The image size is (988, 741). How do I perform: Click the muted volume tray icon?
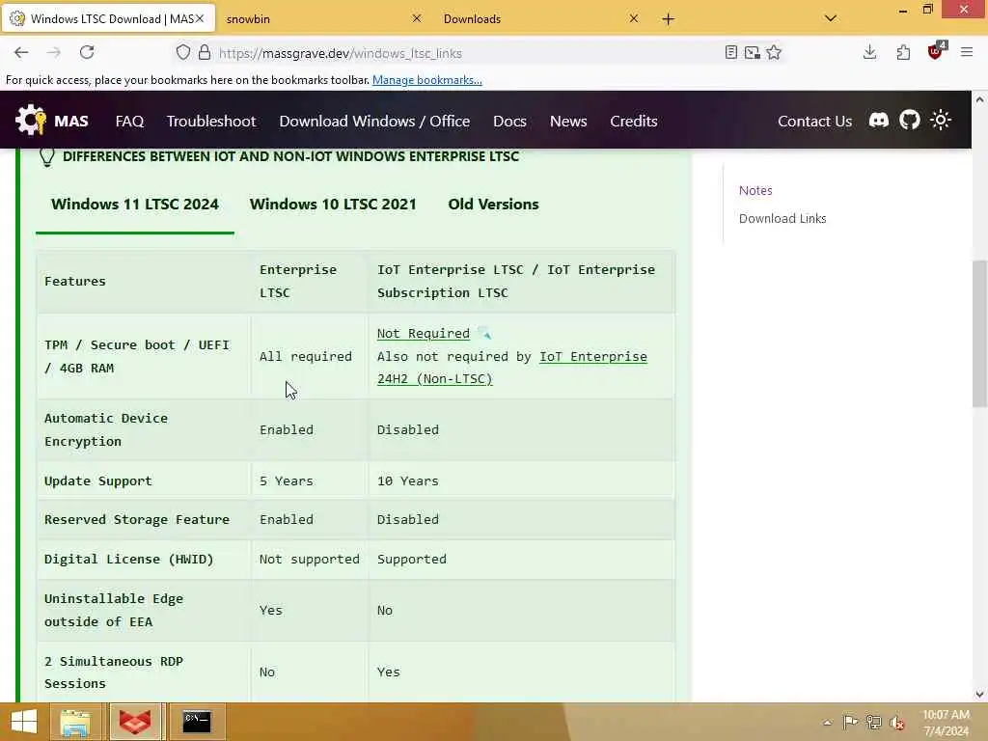897,723
